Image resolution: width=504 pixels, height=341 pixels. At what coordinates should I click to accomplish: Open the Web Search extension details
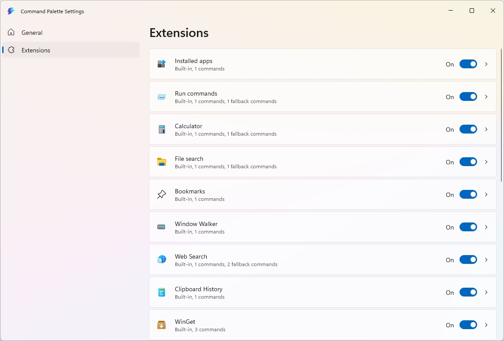(x=486, y=259)
